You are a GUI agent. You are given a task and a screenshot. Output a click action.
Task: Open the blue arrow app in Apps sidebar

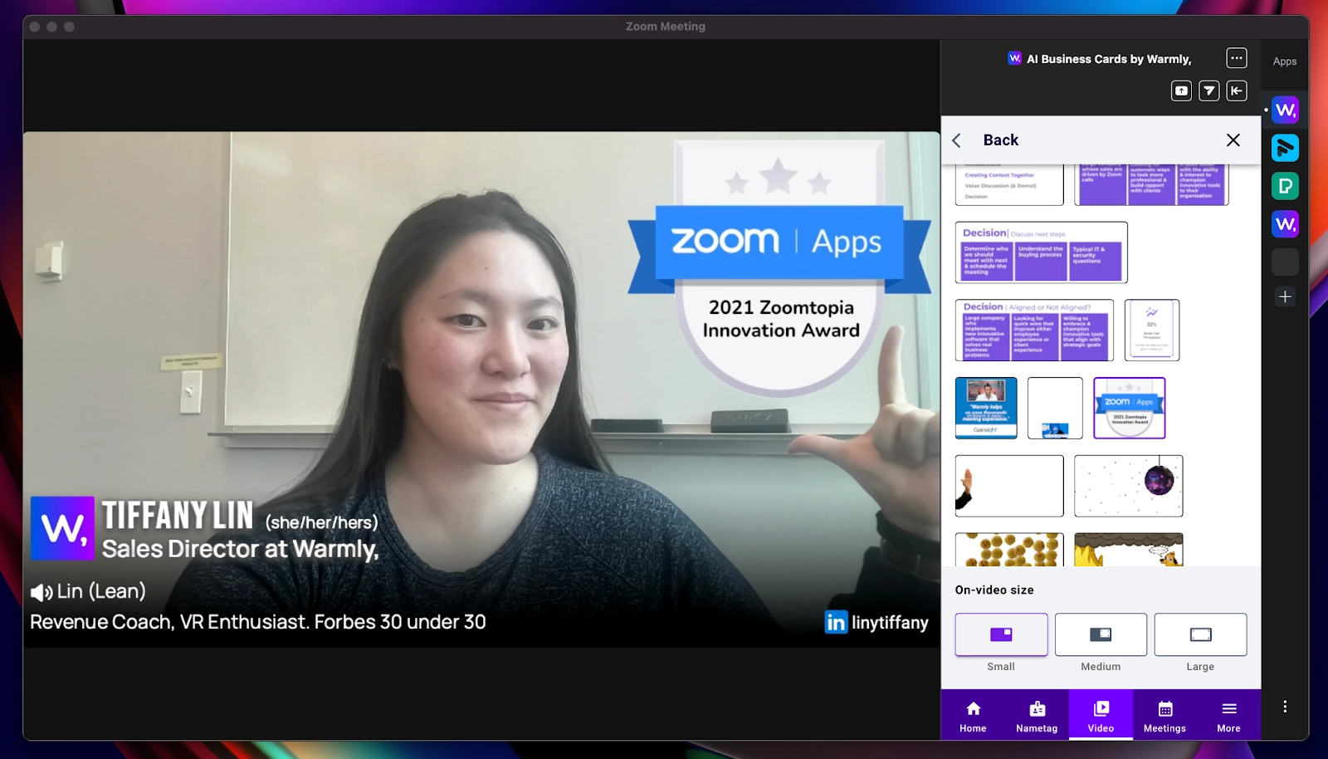1285,148
